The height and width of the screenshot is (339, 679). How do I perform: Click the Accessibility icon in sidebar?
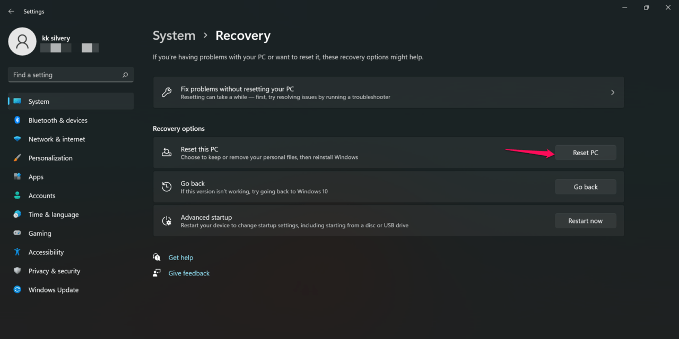tap(16, 252)
